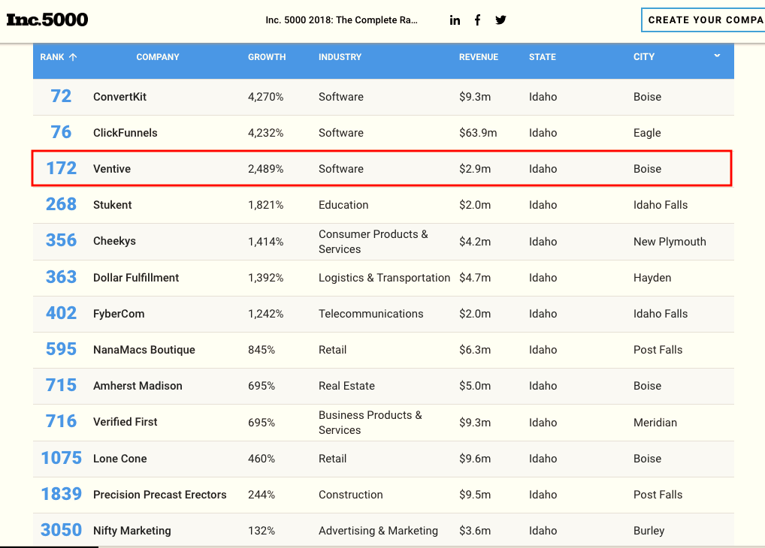Open the NanaMacs Boutique company profile
Image resolution: width=765 pixels, height=548 pixels.
pyautogui.click(x=144, y=350)
